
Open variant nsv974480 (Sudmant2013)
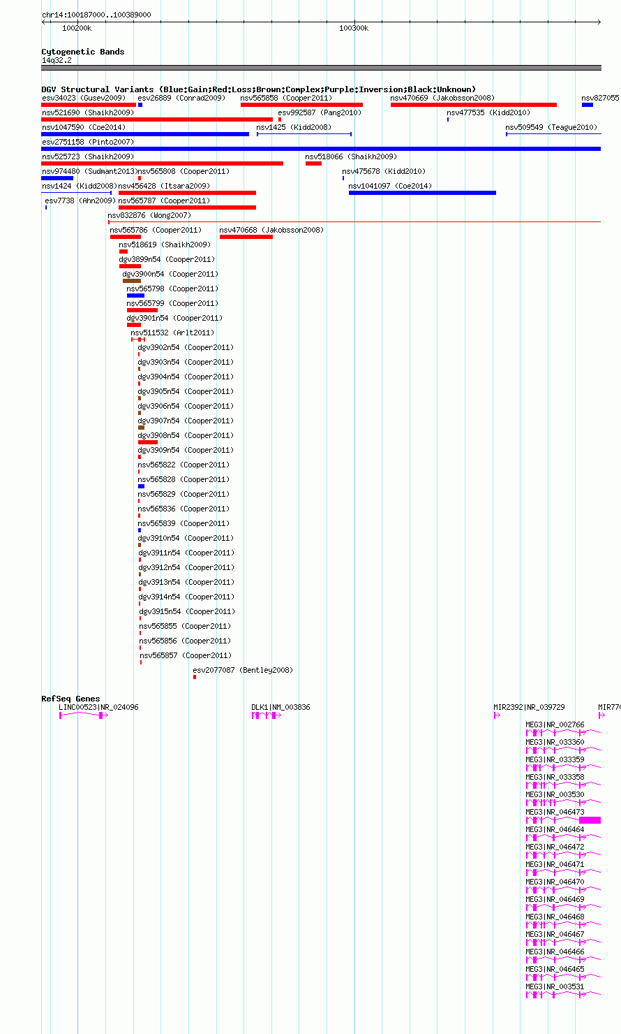89,171
